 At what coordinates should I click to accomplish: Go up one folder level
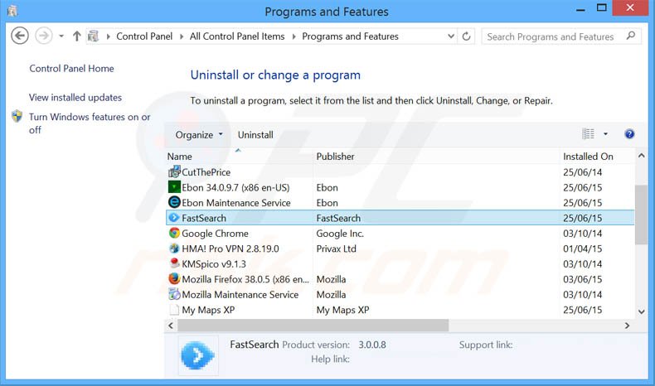click(x=76, y=36)
